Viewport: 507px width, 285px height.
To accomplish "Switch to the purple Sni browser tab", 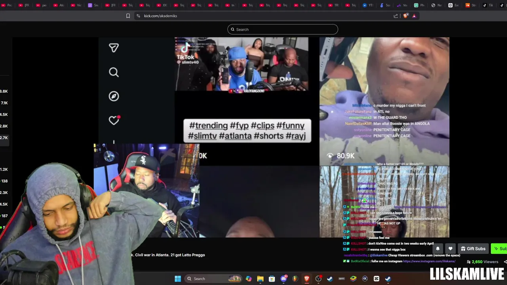I will click(93, 5).
